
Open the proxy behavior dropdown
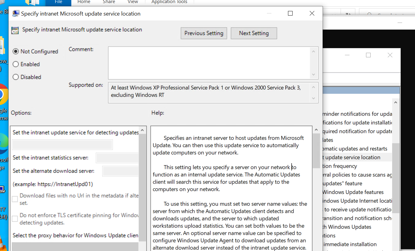point(75,246)
